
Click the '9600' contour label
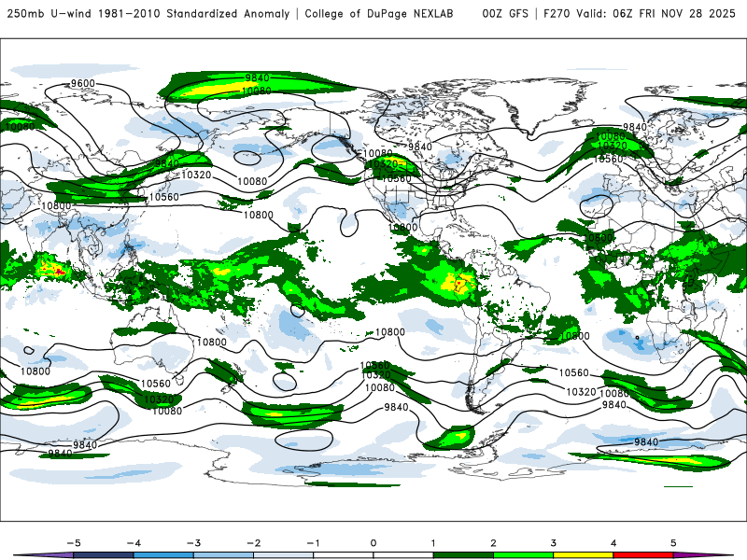tap(83, 83)
